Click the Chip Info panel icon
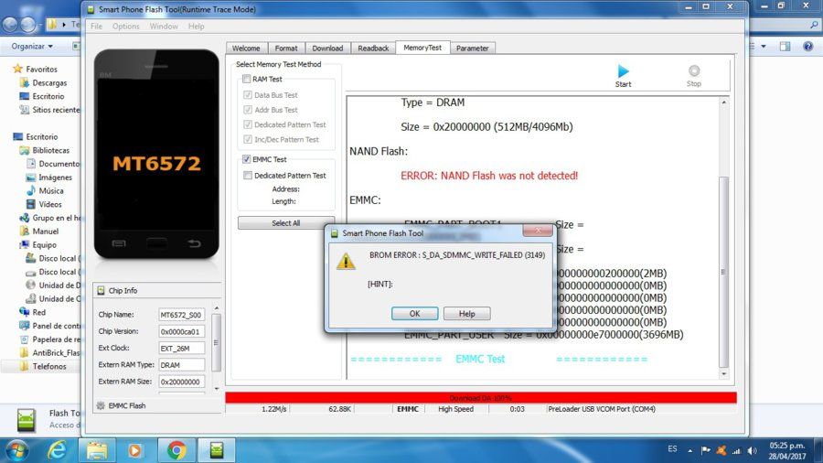The width and height of the screenshot is (823, 463). pos(101,290)
